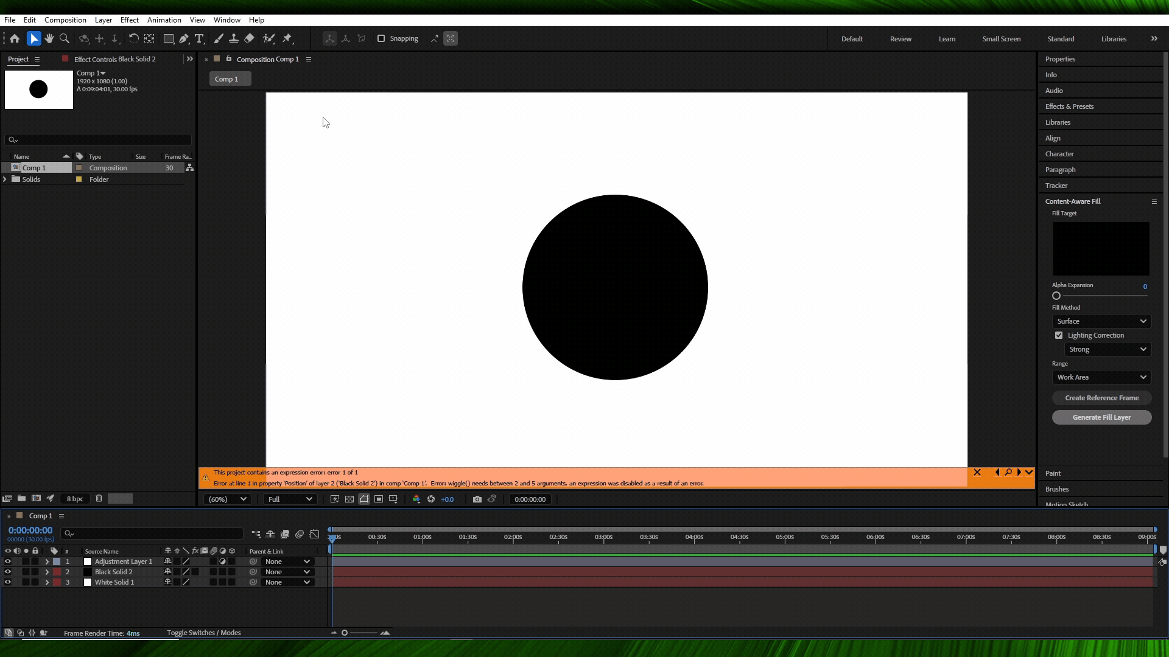Open the show channel color icon

click(416, 499)
